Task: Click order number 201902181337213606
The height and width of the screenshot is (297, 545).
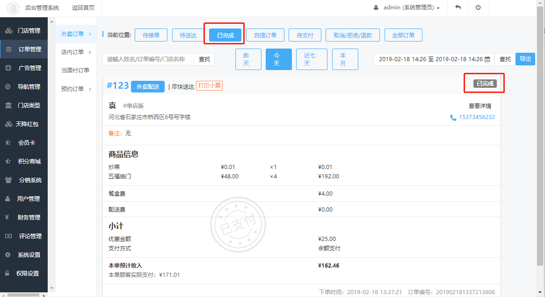Action: [x=465, y=292]
